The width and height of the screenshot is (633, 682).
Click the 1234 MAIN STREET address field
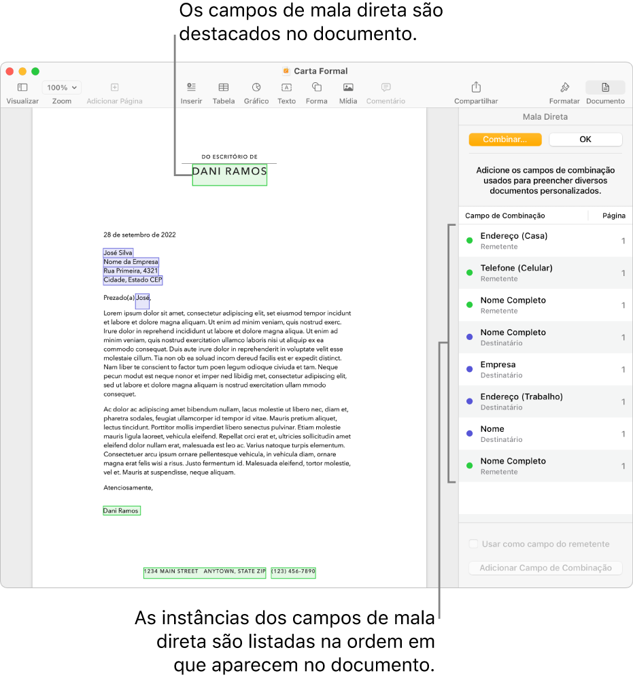point(205,573)
